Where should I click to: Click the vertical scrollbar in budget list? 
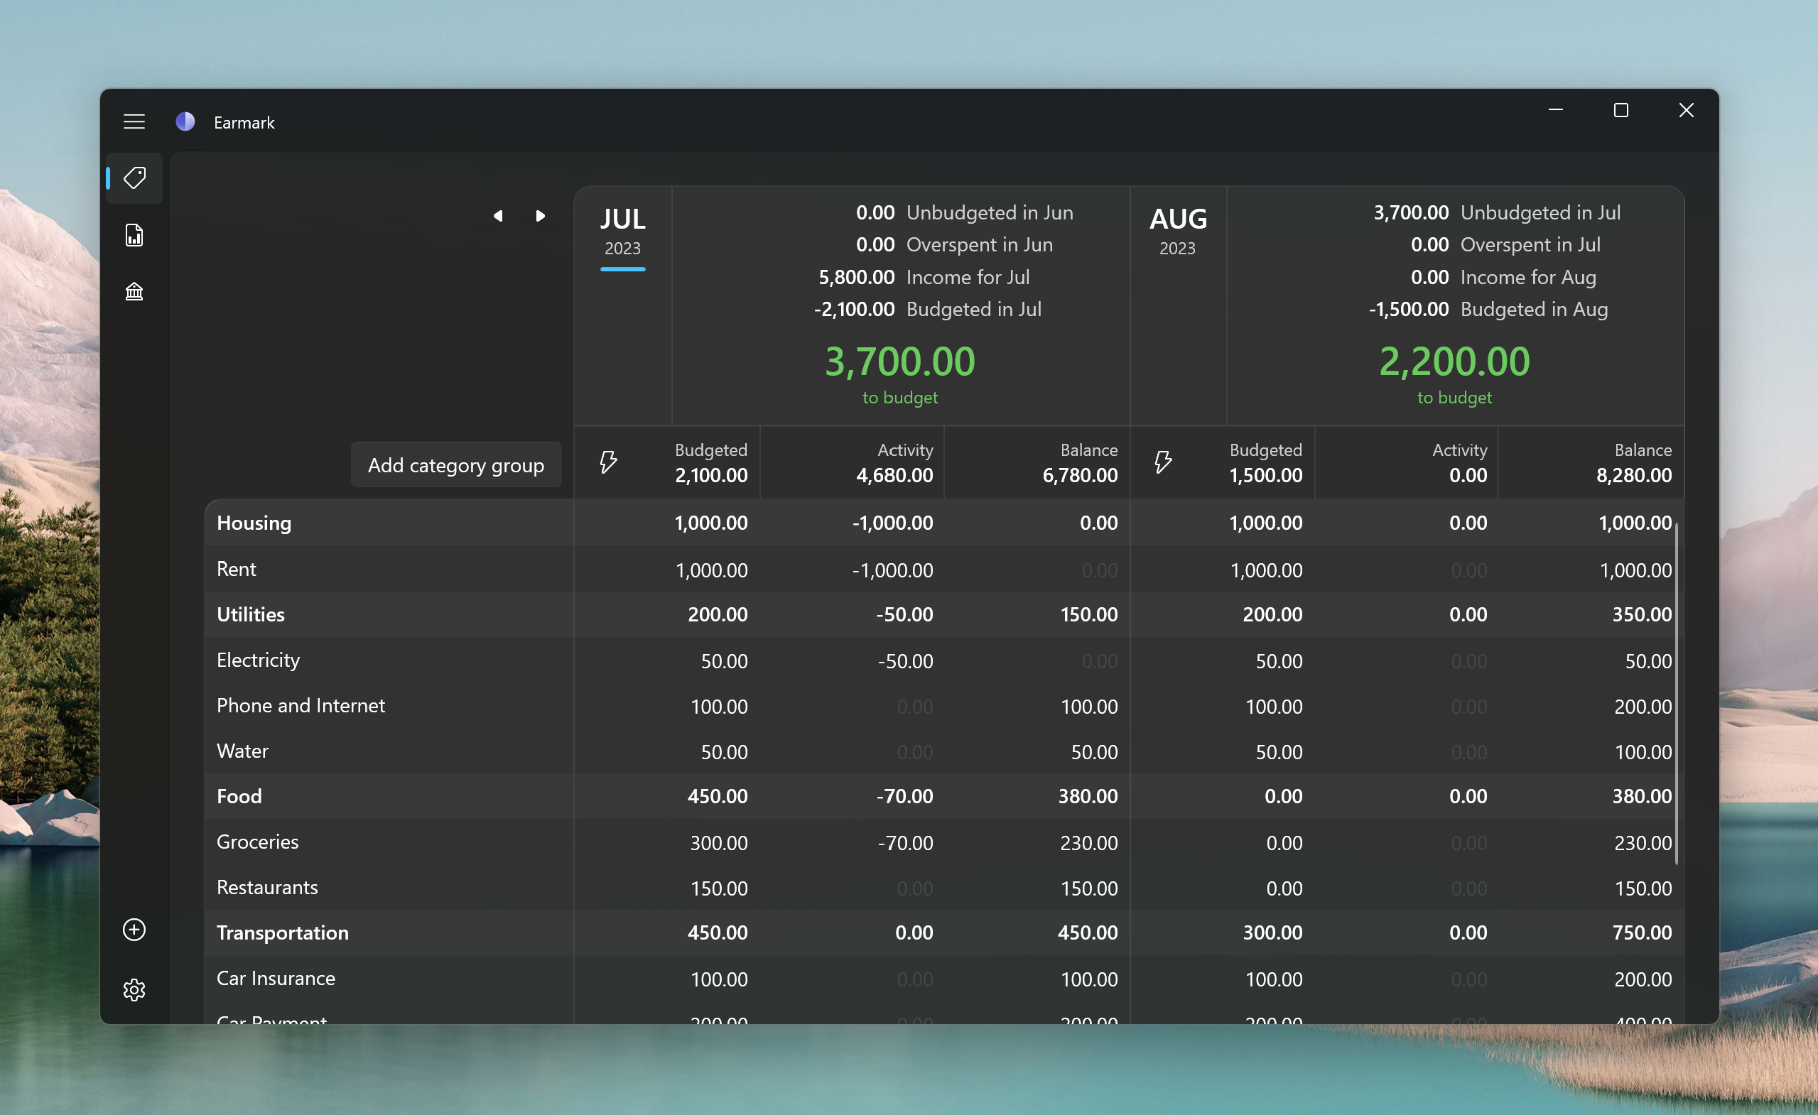click(1677, 693)
